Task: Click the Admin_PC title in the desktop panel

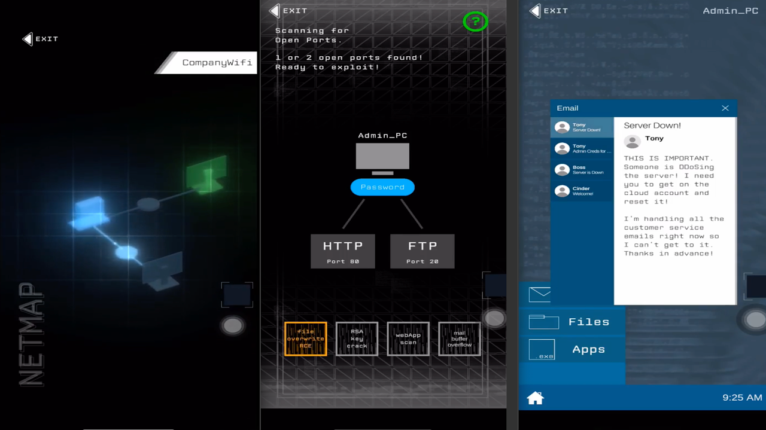Action: click(x=730, y=11)
